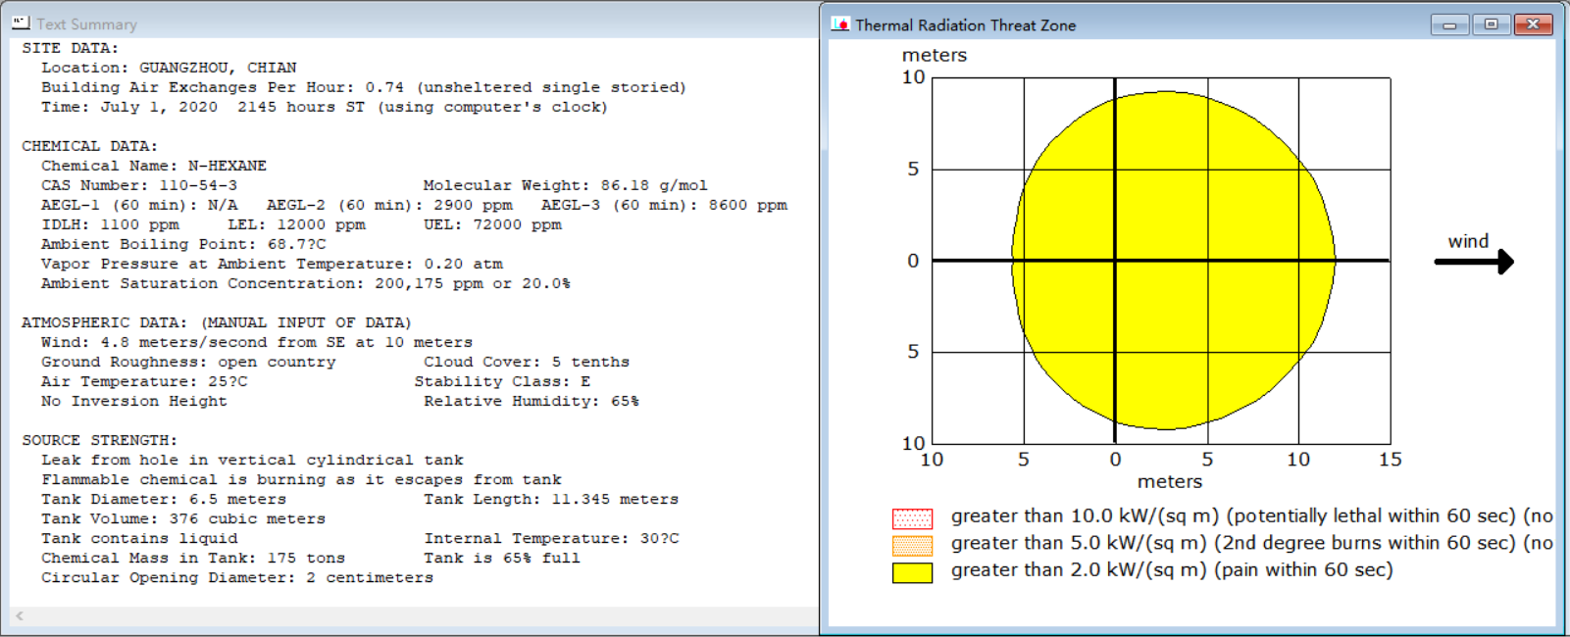Click the 'Ambient Saturation Concentration' line
Screen dimensions: 1570x637
coord(306,283)
